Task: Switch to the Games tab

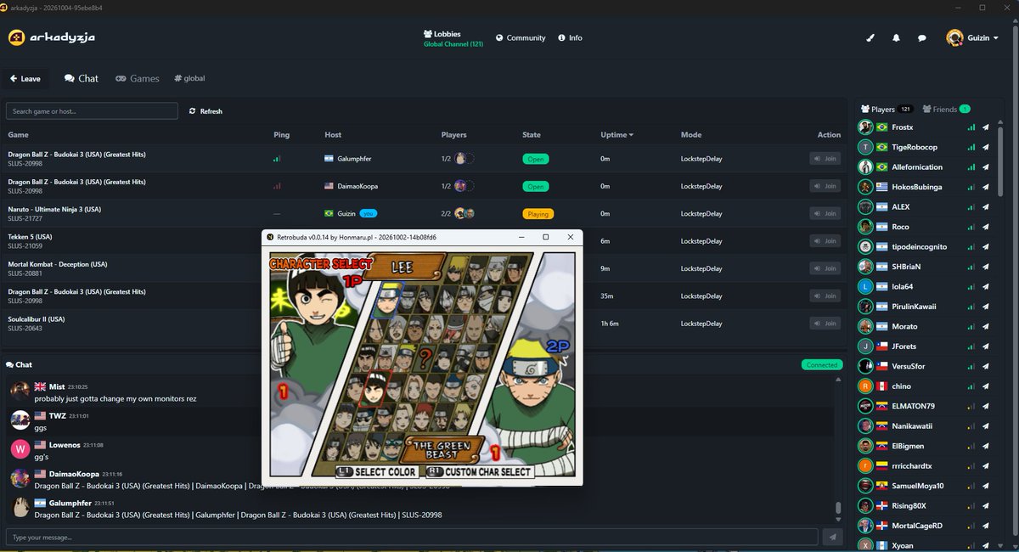Action: click(x=138, y=78)
